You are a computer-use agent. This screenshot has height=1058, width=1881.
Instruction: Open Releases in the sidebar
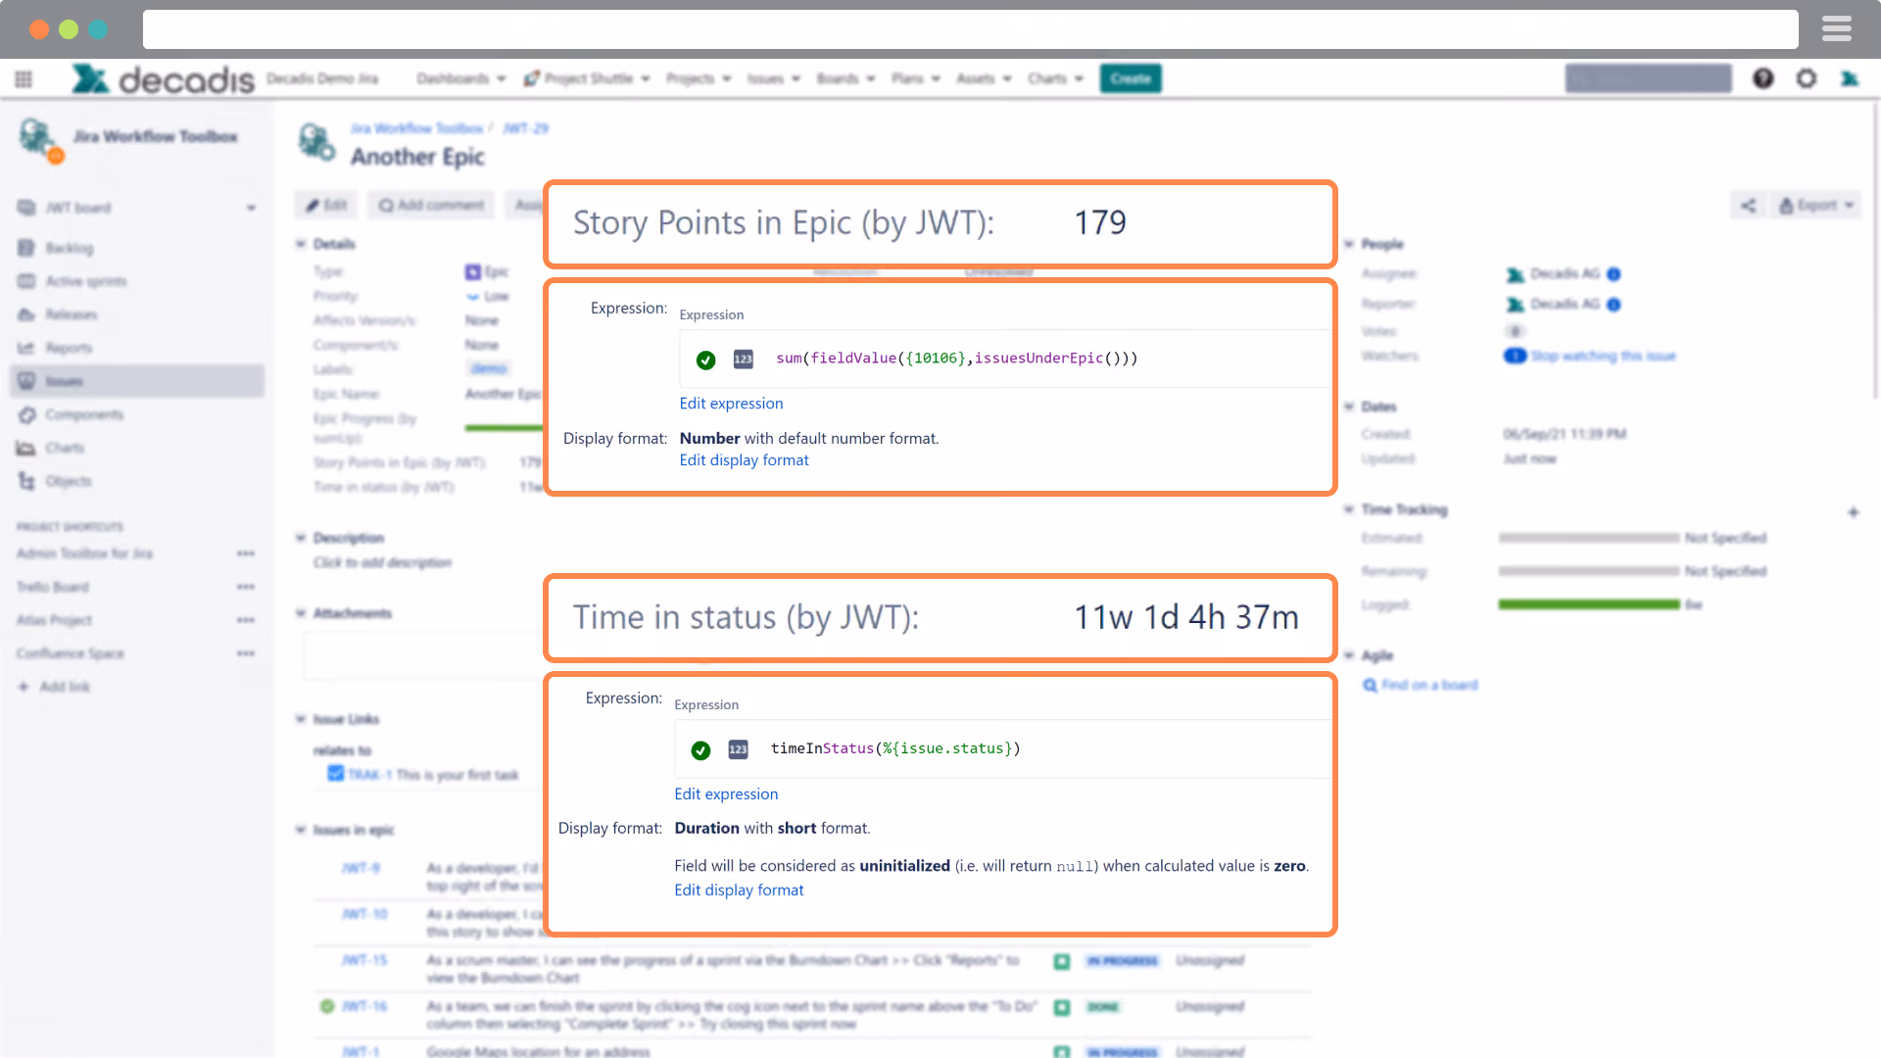tap(72, 314)
